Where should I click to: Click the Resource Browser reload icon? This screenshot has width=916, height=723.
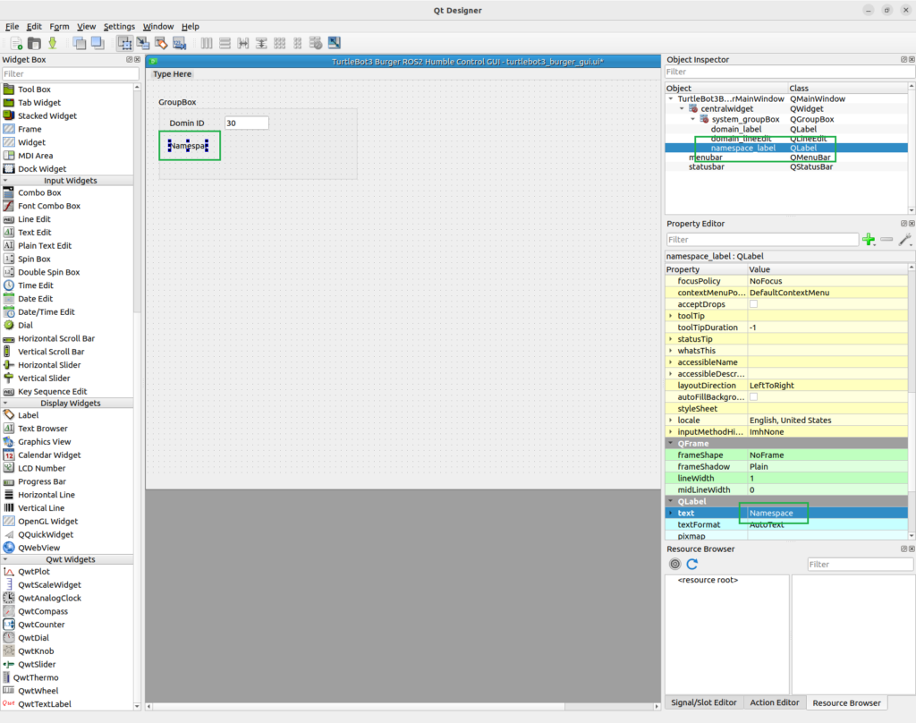tap(692, 564)
